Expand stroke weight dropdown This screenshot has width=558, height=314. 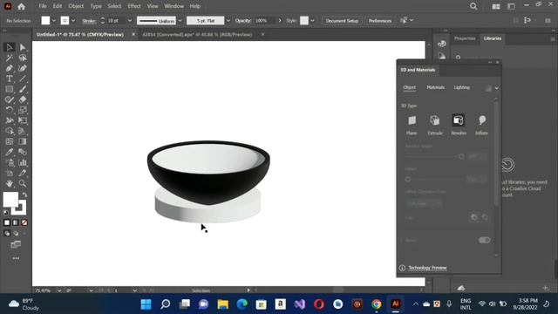[130, 21]
